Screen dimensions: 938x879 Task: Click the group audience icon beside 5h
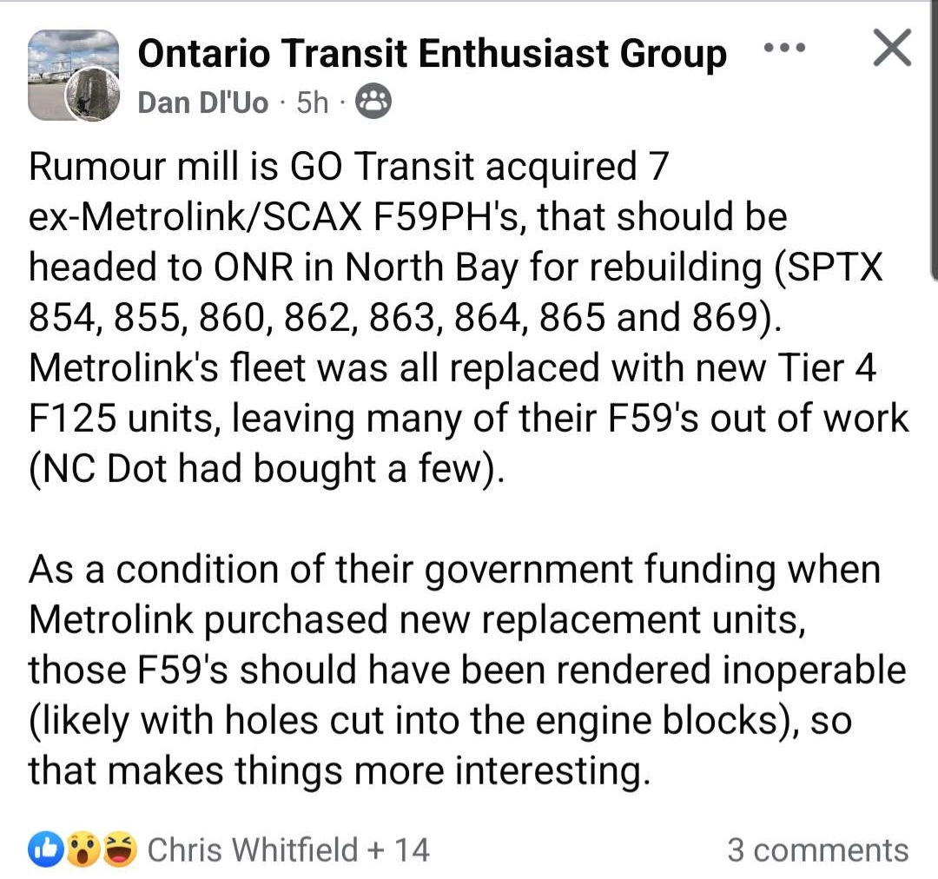373,103
